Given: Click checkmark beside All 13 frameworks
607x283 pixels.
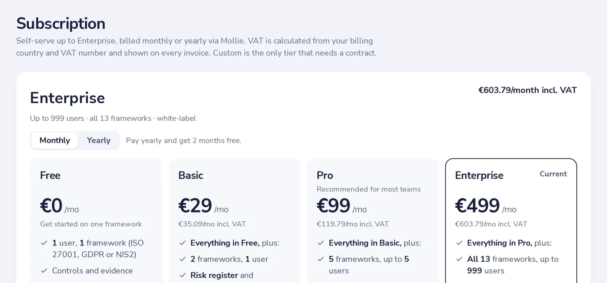Looking at the screenshot, I should click(459, 259).
